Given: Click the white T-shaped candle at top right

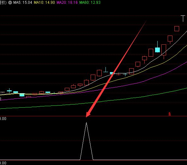Looking at the screenshot, I should point(183,19).
